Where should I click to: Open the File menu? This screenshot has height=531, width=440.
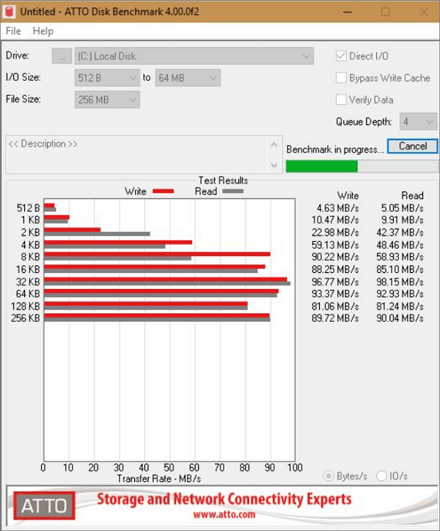tap(13, 31)
